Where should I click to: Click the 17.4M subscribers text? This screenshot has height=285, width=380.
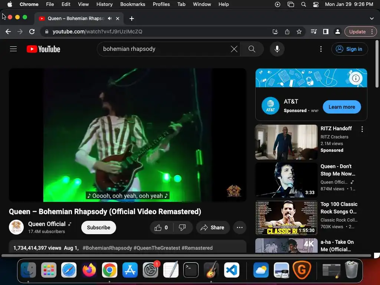pos(46,232)
